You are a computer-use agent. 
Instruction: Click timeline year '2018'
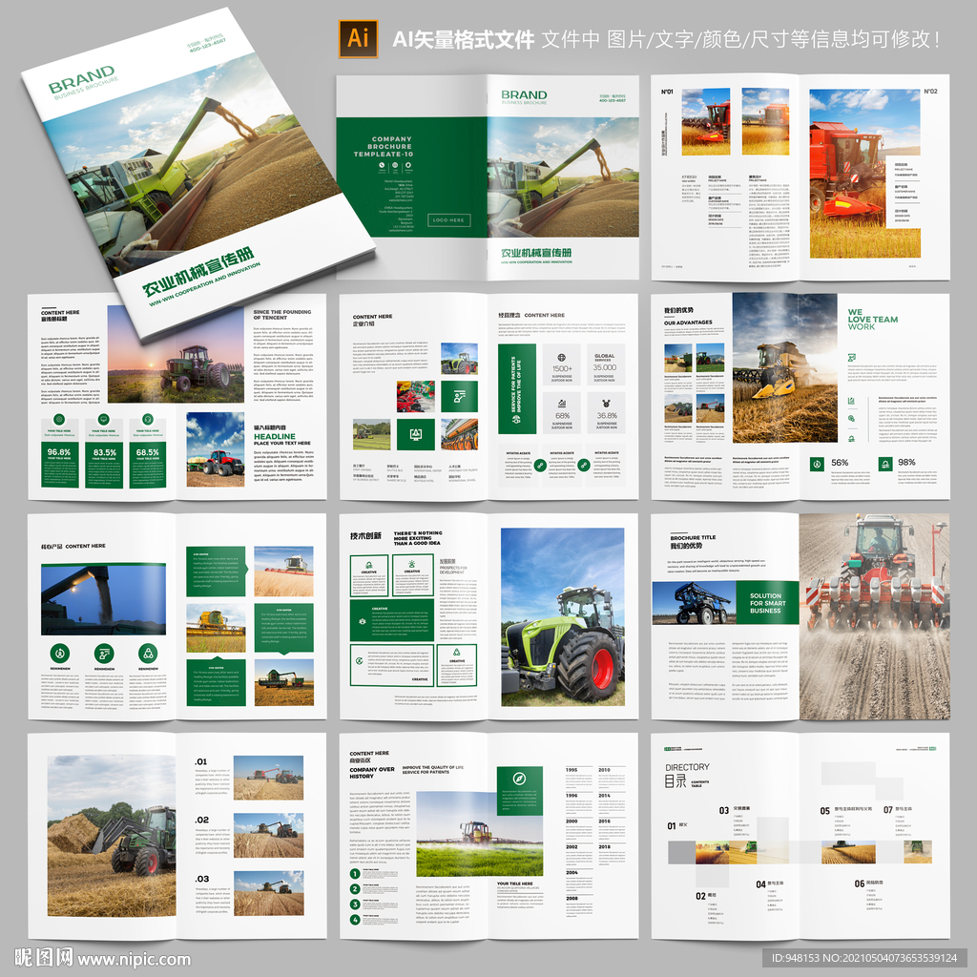[x=604, y=847]
